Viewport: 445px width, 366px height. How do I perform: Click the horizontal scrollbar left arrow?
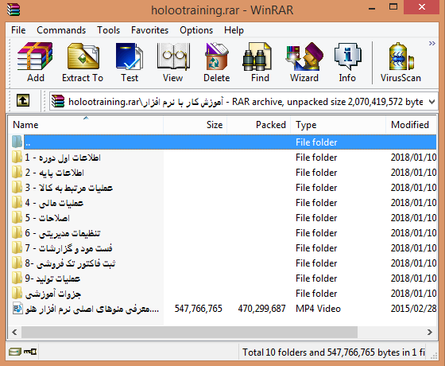pos(14,332)
